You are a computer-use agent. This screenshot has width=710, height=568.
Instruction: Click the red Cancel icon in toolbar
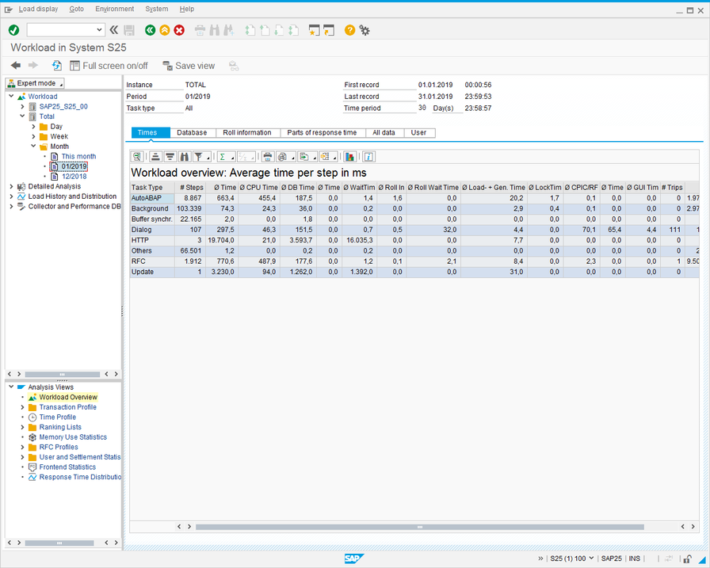179,30
